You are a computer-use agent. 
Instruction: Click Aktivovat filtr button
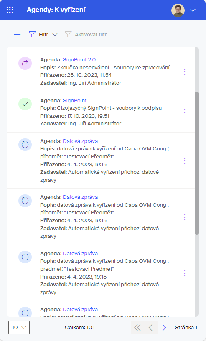[86, 34]
